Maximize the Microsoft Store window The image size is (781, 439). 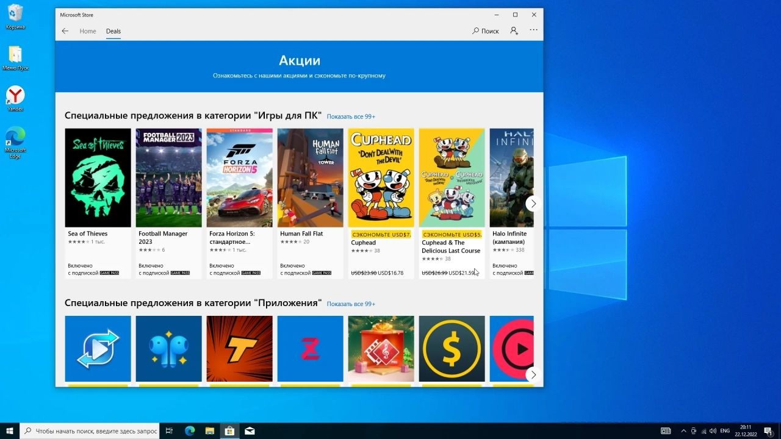[x=515, y=15]
